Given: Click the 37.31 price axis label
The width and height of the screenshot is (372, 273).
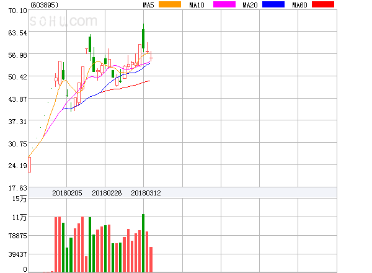Looking at the screenshot, I should [x=17, y=122].
